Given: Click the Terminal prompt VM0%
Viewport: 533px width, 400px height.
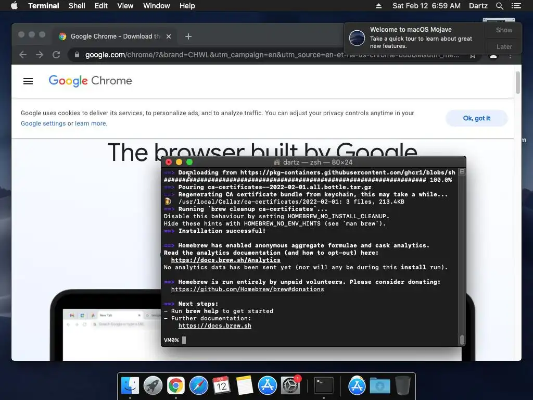Looking at the screenshot, I should [x=171, y=340].
